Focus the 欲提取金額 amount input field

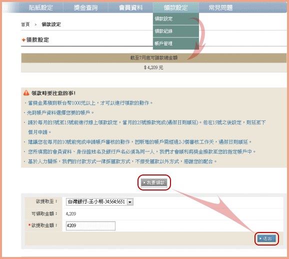(x=90, y=226)
